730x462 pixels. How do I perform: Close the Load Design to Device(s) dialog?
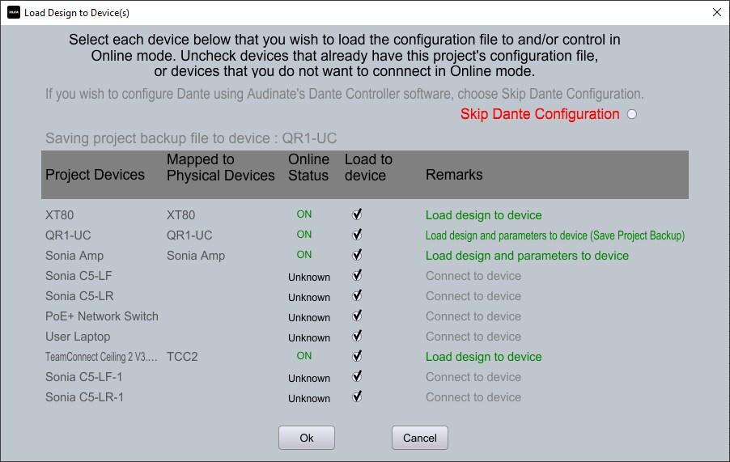pyautogui.click(x=717, y=13)
